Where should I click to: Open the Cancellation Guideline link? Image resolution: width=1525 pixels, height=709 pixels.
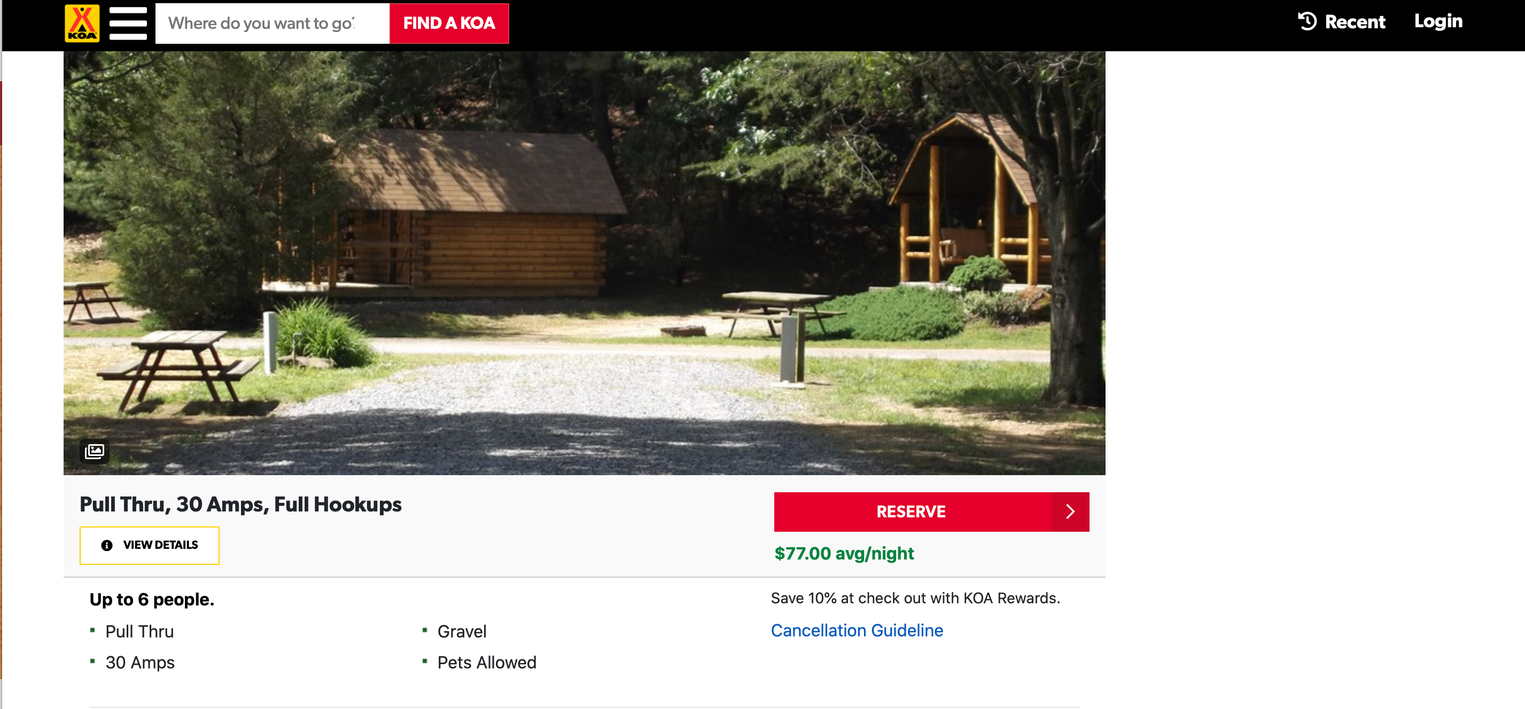[856, 631]
